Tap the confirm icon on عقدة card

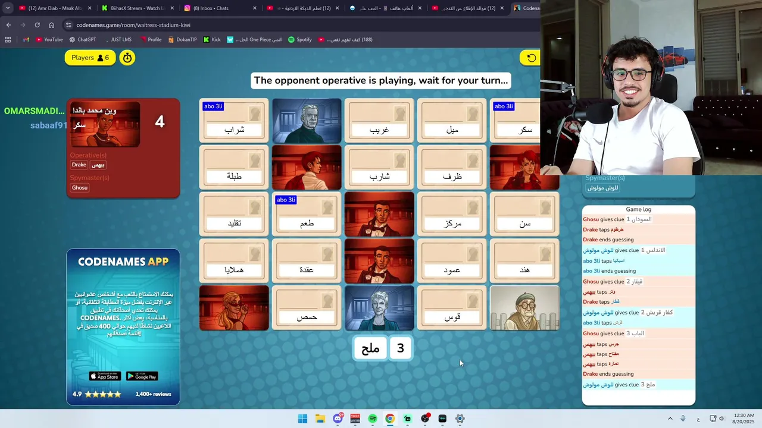(327, 253)
